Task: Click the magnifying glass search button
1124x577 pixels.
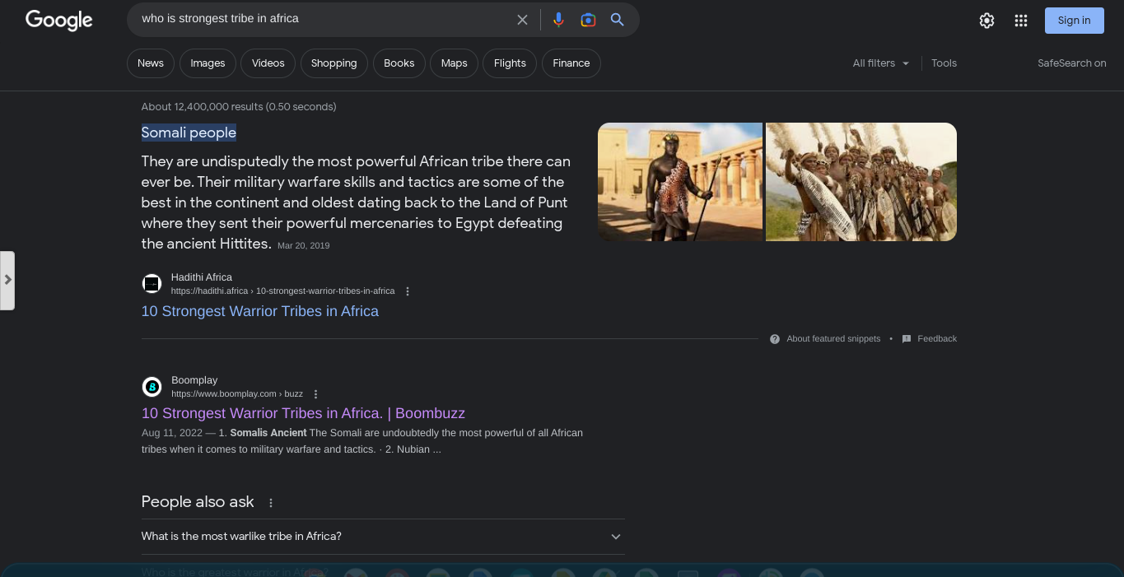Action: (x=618, y=20)
